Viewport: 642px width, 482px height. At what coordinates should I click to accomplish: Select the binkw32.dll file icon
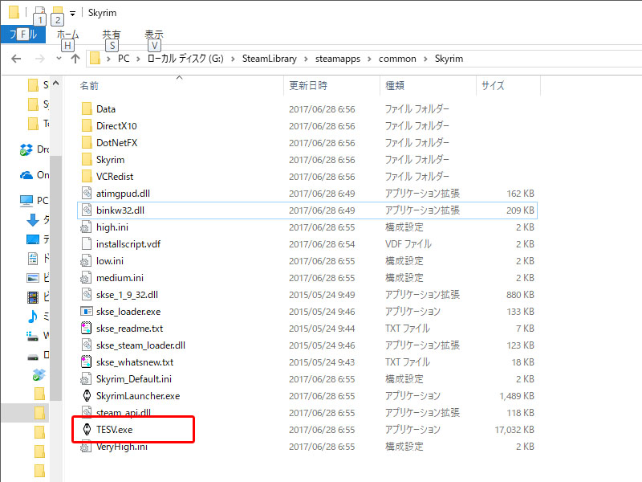(x=87, y=210)
